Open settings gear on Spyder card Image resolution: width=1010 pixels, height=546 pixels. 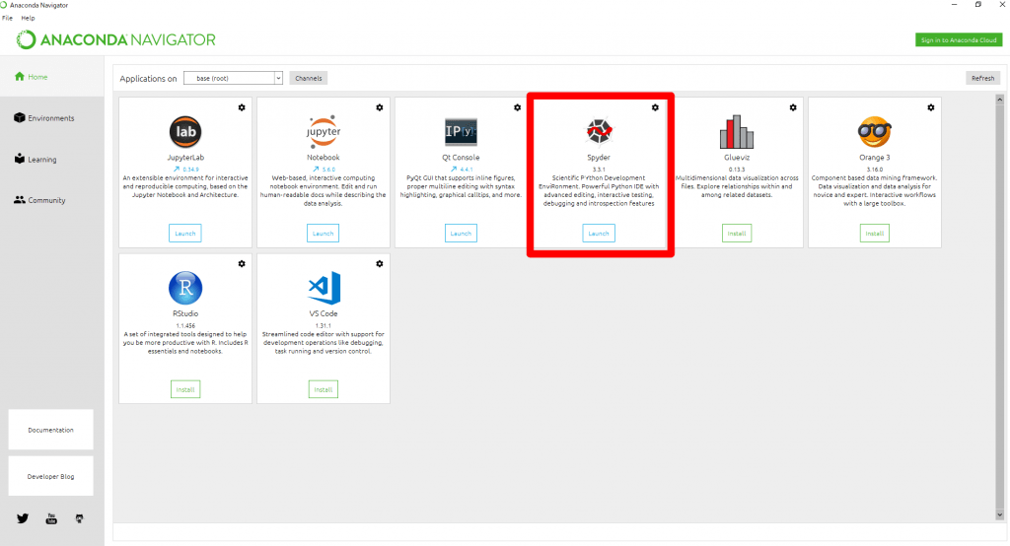(655, 107)
